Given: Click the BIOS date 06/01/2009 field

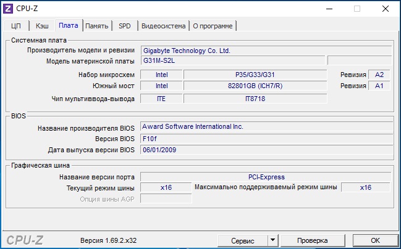Looking at the screenshot, I should pyautogui.click(x=266, y=150).
